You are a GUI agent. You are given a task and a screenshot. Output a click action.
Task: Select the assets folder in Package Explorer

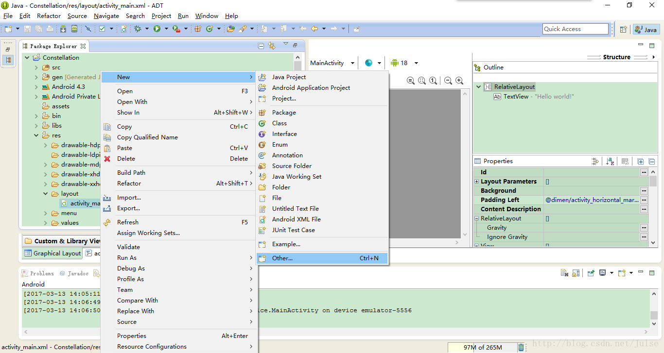(56, 106)
